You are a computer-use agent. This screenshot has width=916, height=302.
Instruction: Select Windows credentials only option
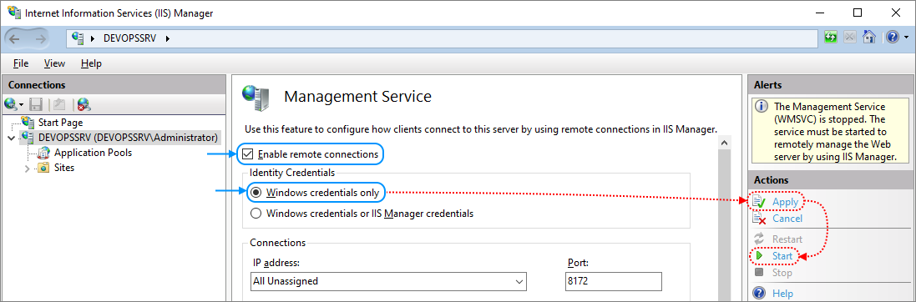pos(256,192)
